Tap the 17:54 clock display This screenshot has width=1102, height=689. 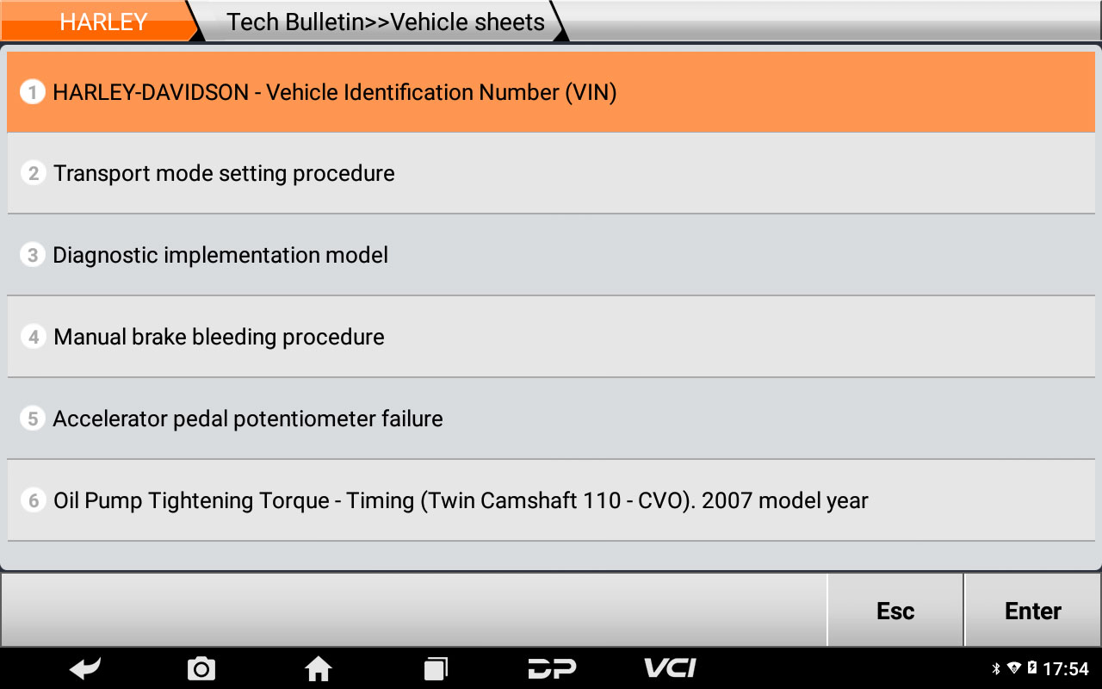tap(1066, 669)
